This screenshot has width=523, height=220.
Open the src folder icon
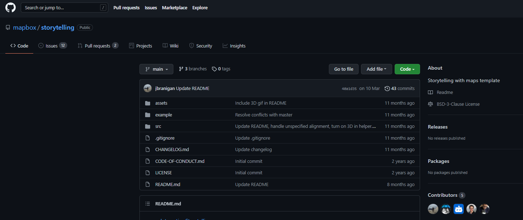pos(148,126)
